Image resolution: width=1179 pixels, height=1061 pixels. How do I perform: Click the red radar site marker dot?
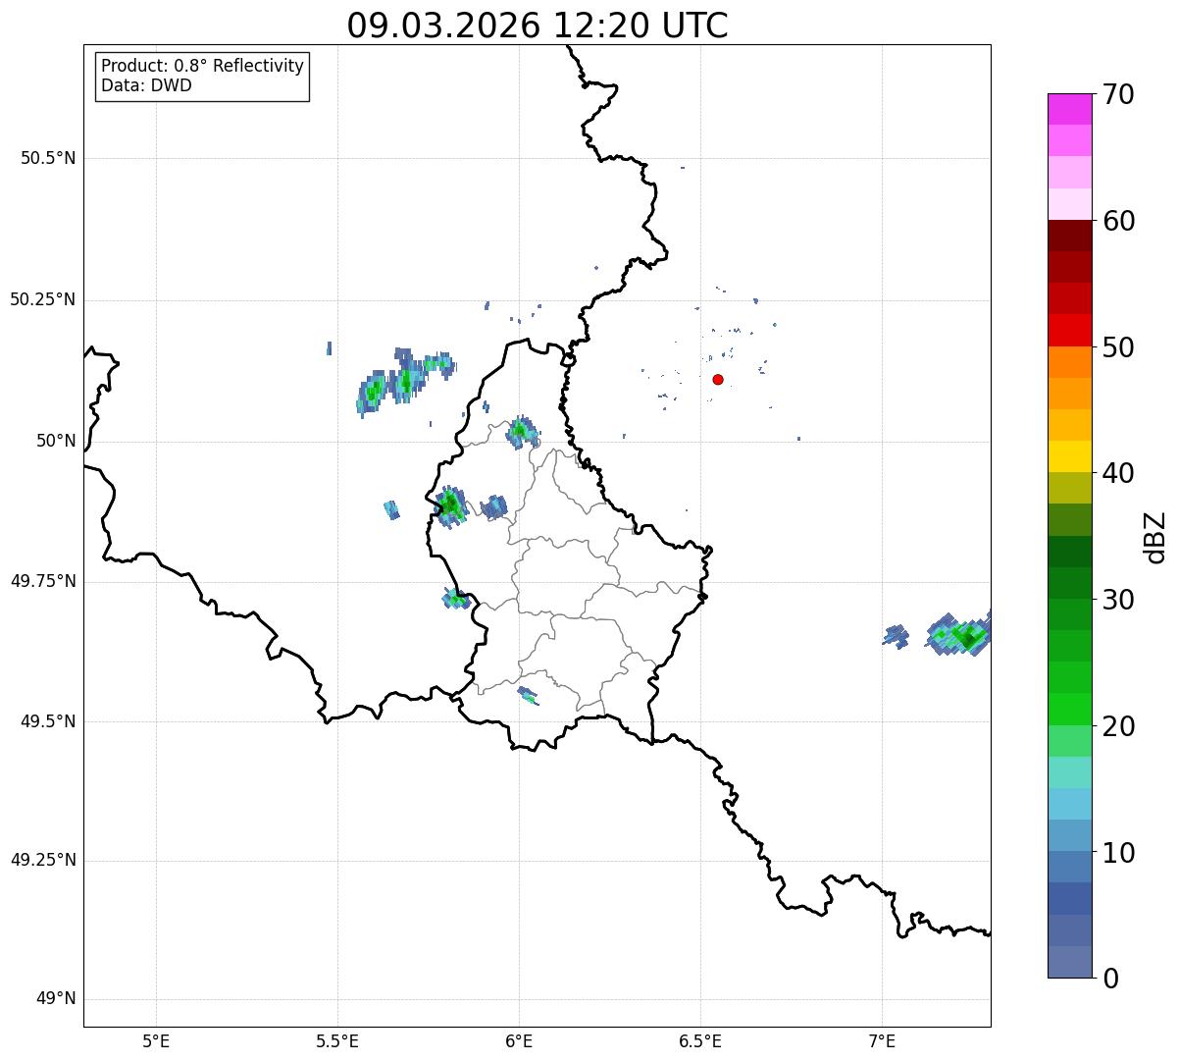[x=718, y=380]
